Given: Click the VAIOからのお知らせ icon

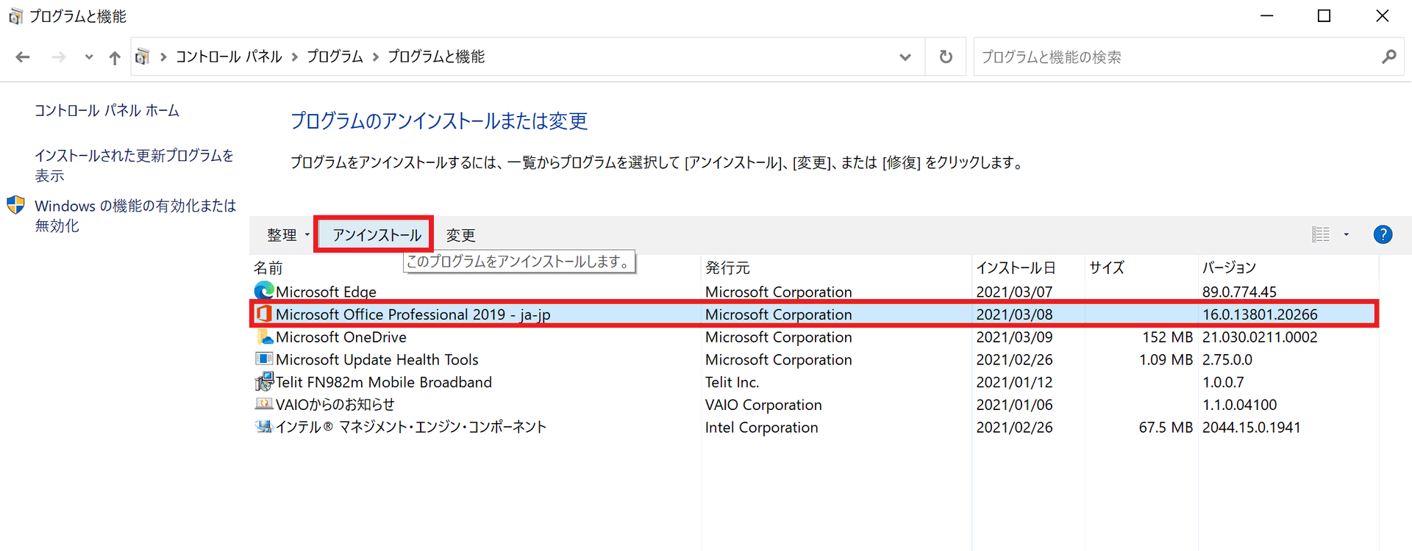Looking at the screenshot, I should (x=263, y=403).
